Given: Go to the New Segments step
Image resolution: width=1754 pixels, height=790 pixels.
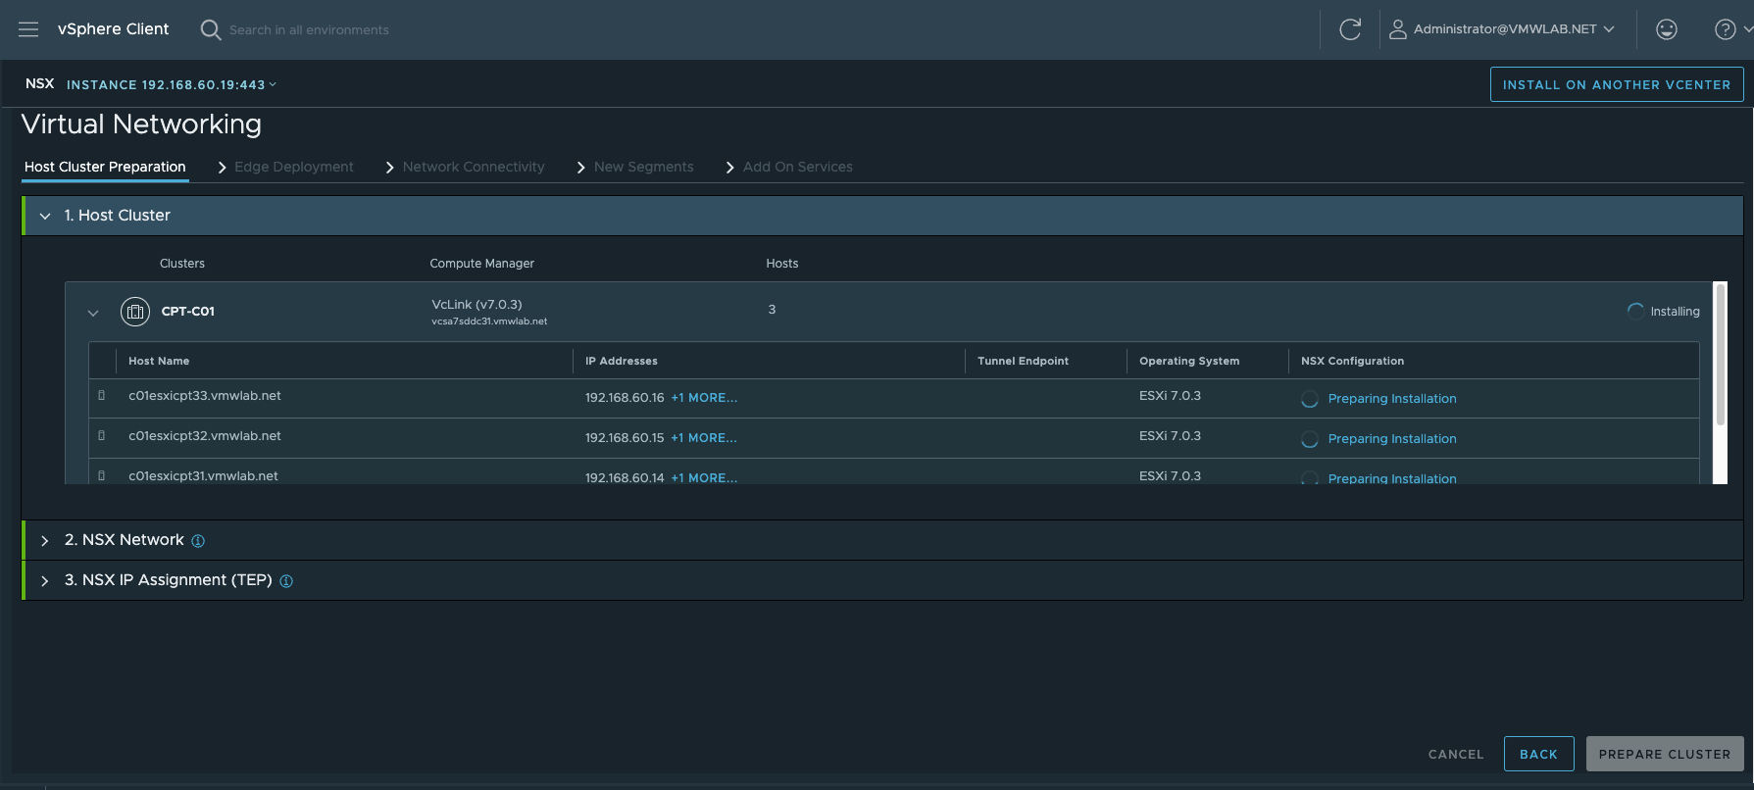Looking at the screenshot, I should 643,167.
